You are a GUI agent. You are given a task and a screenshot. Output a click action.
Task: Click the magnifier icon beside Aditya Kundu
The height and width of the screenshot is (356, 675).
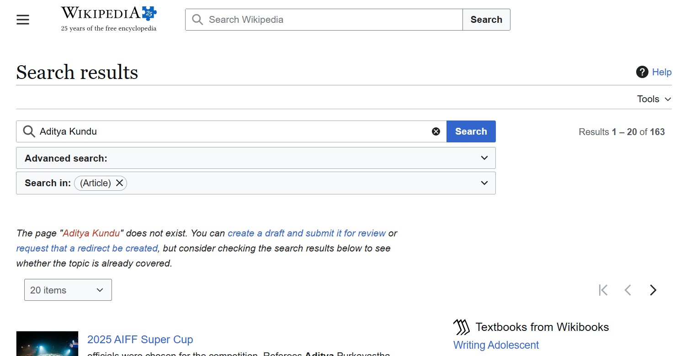point(29,131)
